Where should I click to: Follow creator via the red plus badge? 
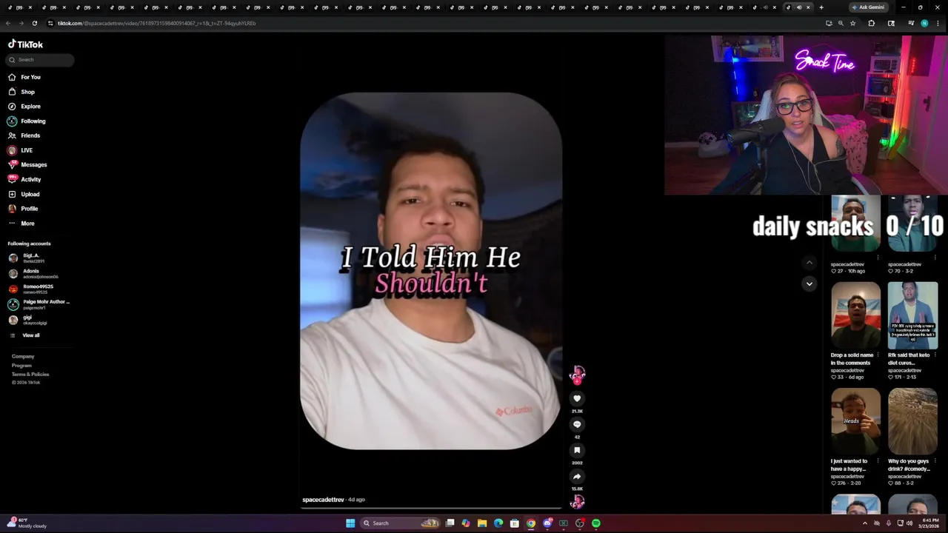point(577,381)
